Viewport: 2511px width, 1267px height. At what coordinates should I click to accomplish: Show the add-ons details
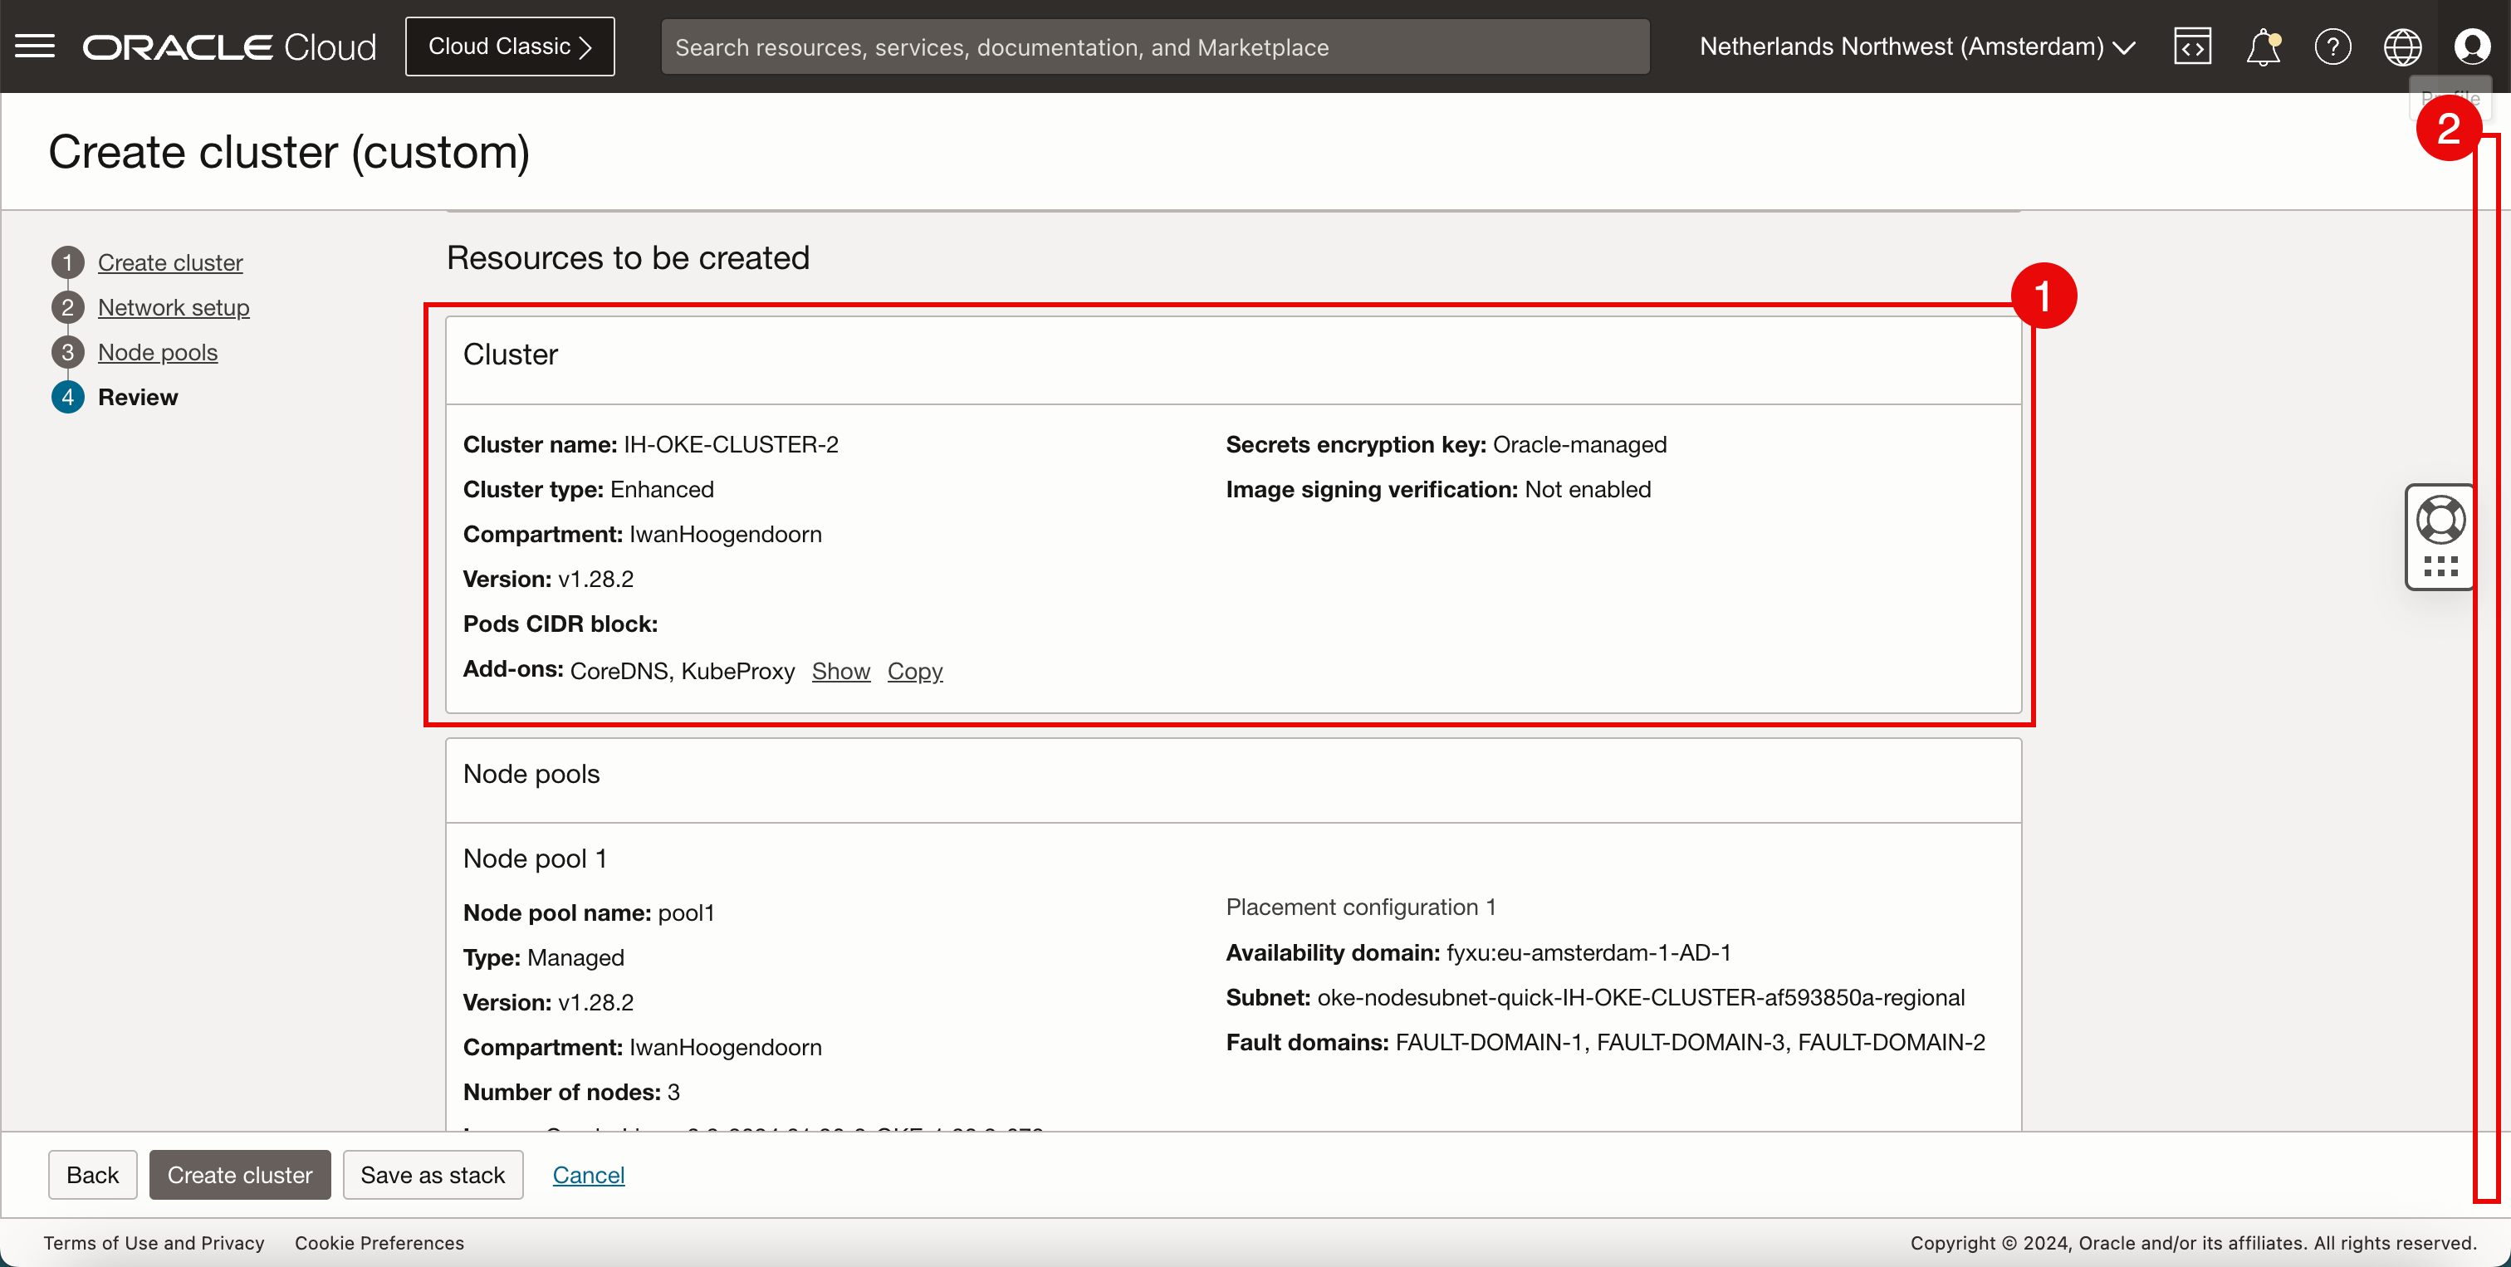point(840,671)
